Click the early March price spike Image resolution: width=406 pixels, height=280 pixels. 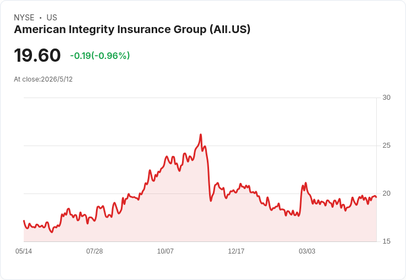point(306,183)
